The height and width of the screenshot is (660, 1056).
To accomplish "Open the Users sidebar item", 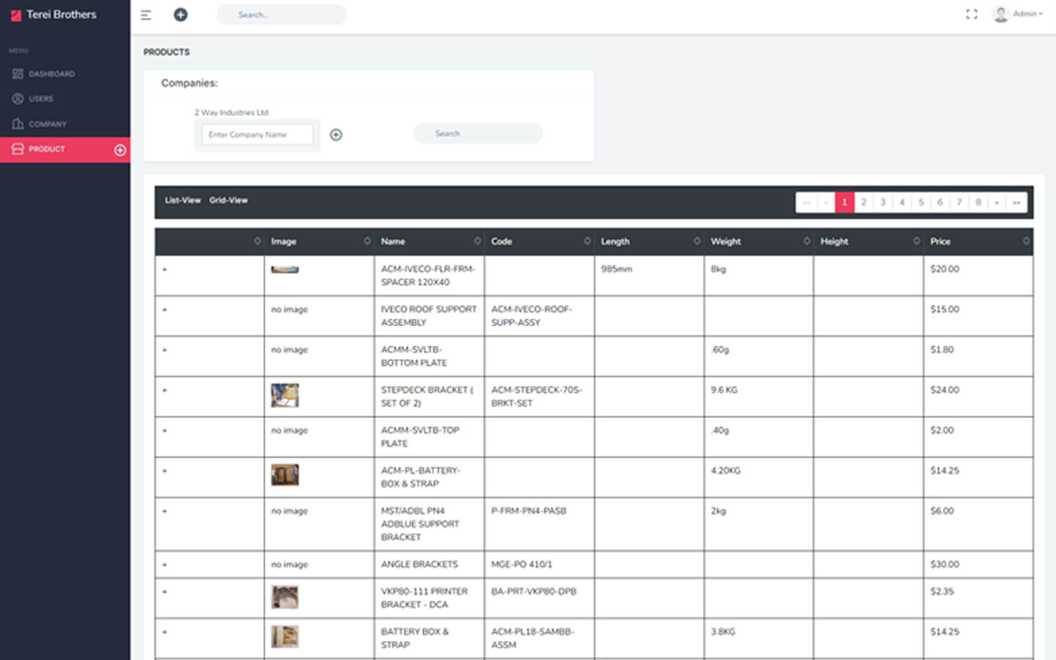I will [x=40, y=99].
